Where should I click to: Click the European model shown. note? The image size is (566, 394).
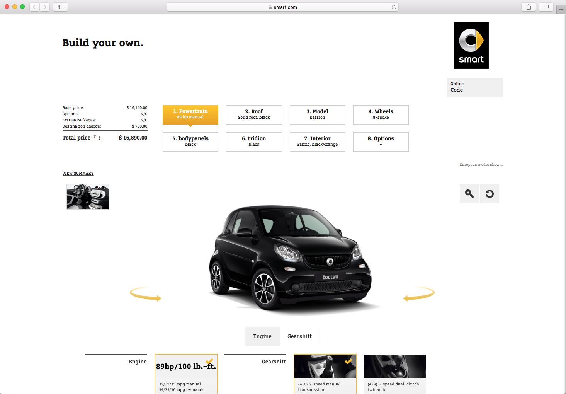coord(481,165)
